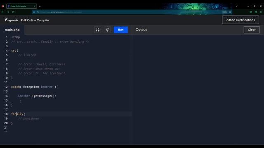Click the '<?php' opening tag
264x148 pixels.
tap(16, 37)
